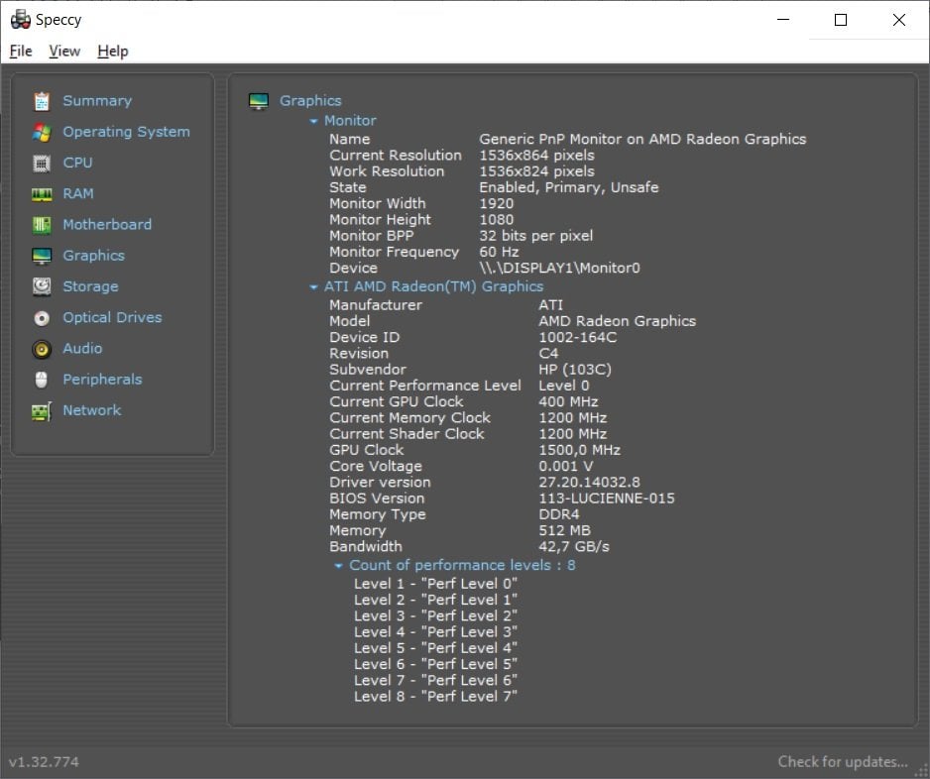930x779 pixels.
Task: Select the Current GPU Clock row
Action: (464, 401)
